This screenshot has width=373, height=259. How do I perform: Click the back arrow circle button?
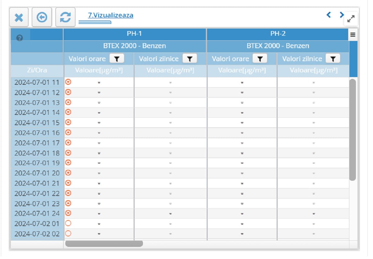(x=42, y=17)
